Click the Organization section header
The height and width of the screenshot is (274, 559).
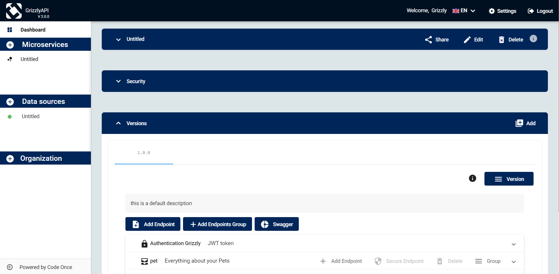coord(45,158)
